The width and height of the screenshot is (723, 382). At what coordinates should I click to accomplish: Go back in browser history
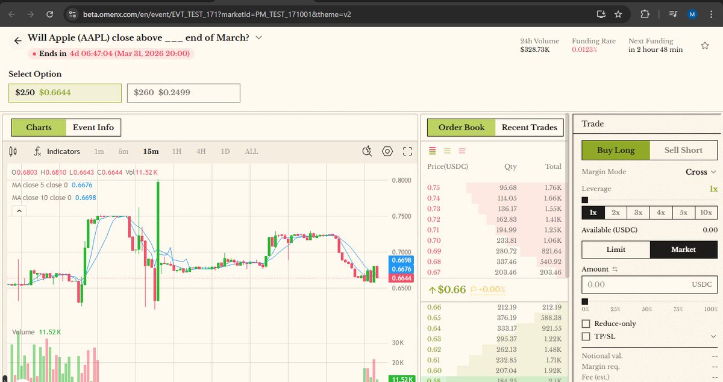click(x=13, y=14)
